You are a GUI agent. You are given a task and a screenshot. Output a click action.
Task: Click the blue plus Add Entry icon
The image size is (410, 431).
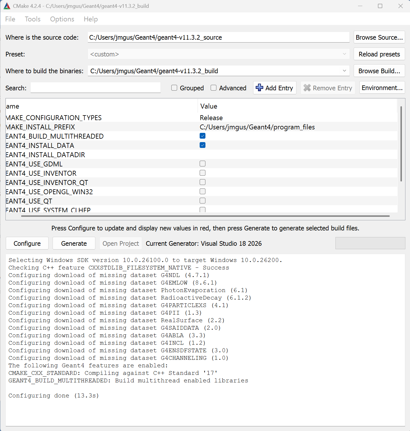point(259,88)
